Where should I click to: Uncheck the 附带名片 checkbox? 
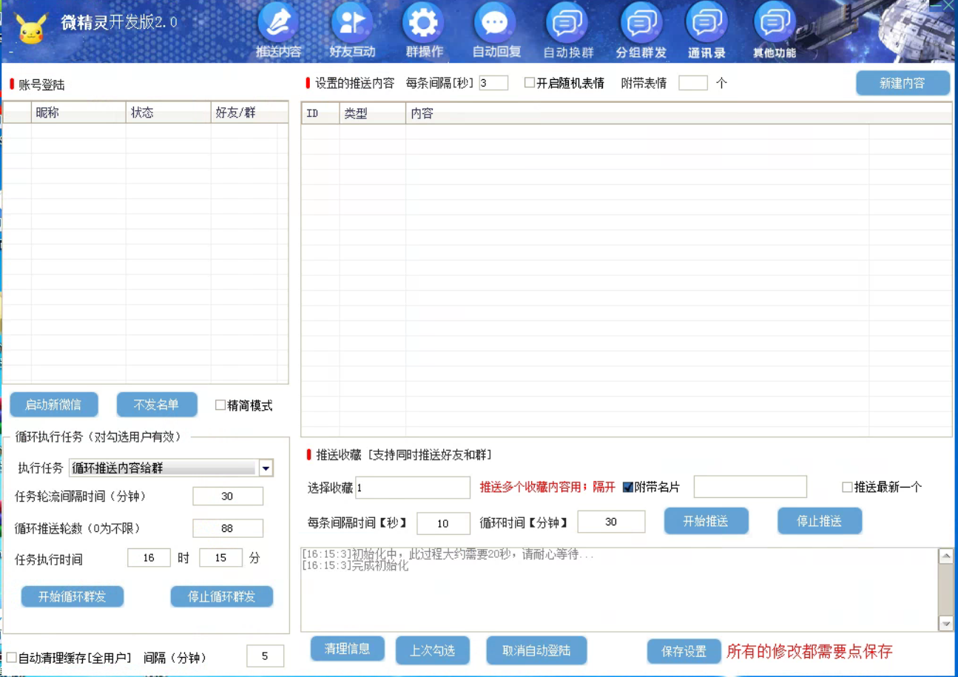(x=628, y=487)
